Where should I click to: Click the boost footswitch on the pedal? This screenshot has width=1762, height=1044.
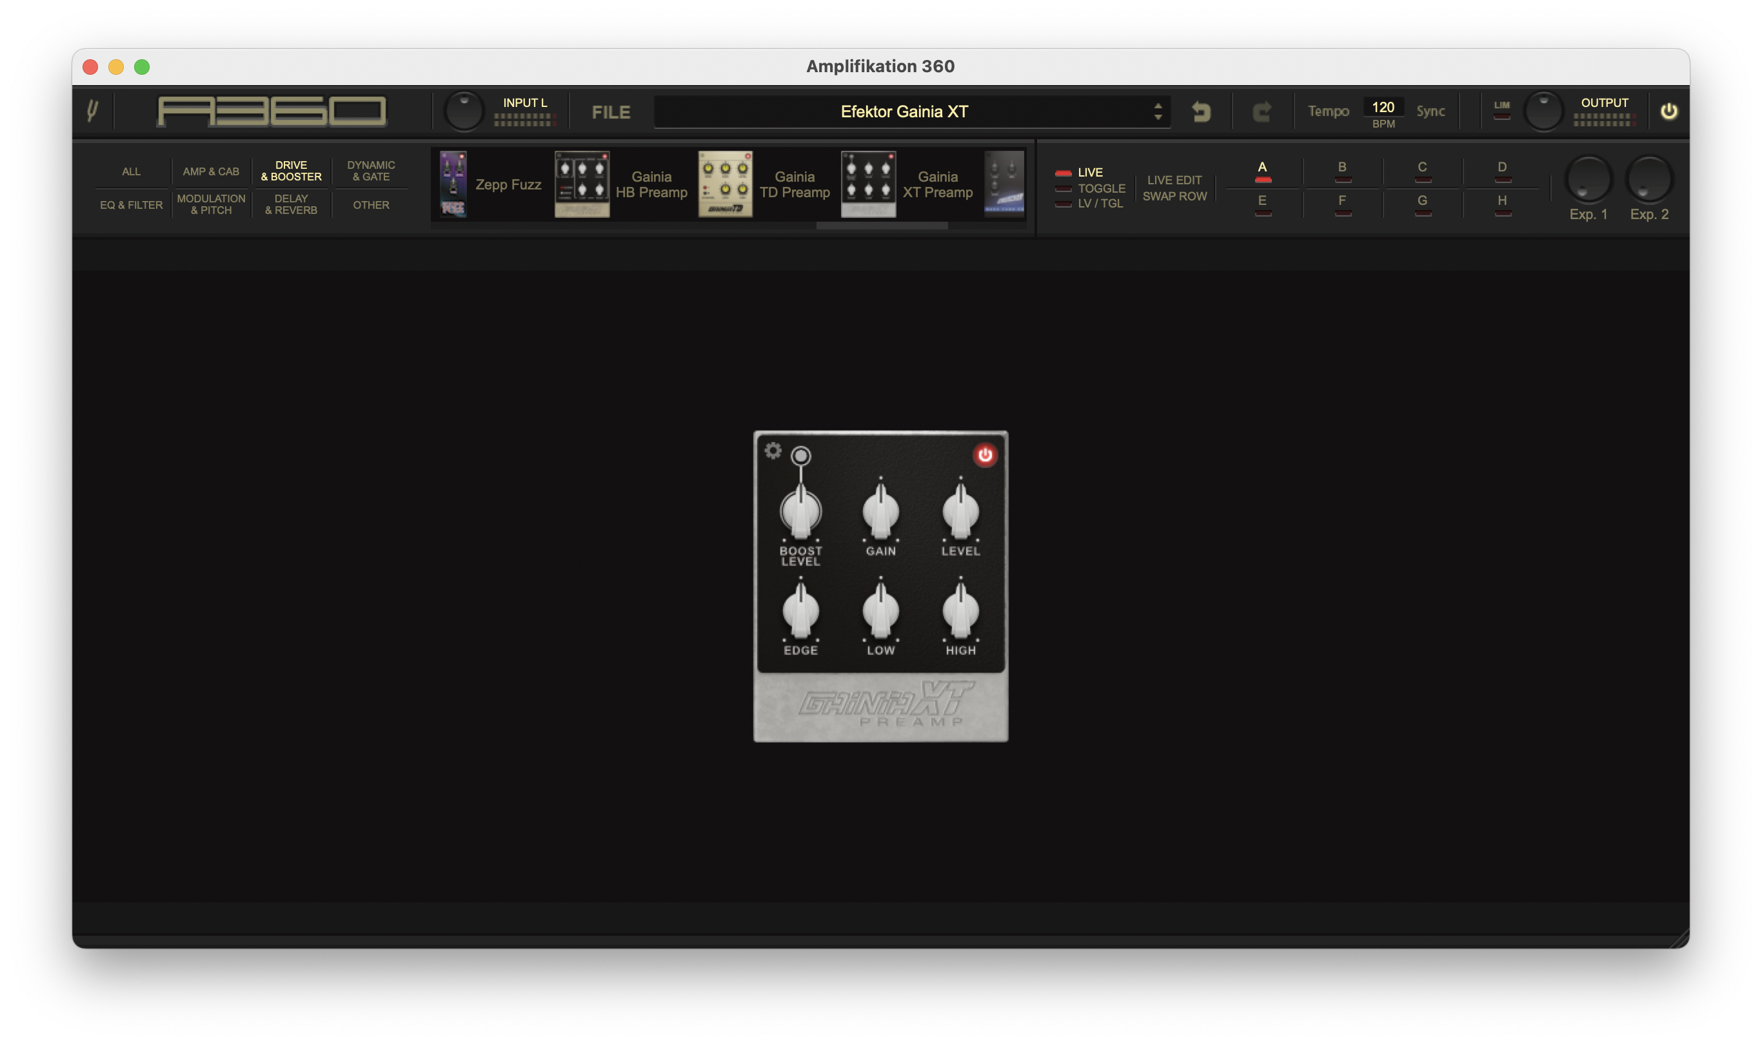[x=800, y=456]
